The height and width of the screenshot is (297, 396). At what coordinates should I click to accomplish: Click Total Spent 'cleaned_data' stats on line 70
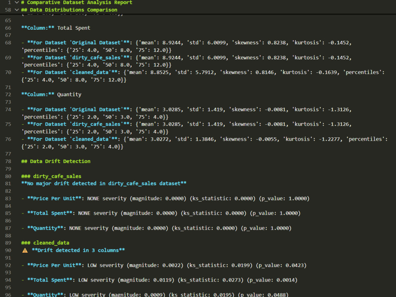pos(203,76)
